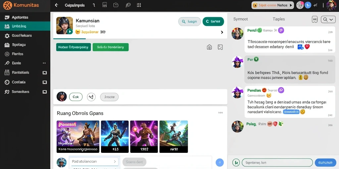The image size is (339, 169).
Task: Click the user profile avatar in top right
Action: coord(331,5)
